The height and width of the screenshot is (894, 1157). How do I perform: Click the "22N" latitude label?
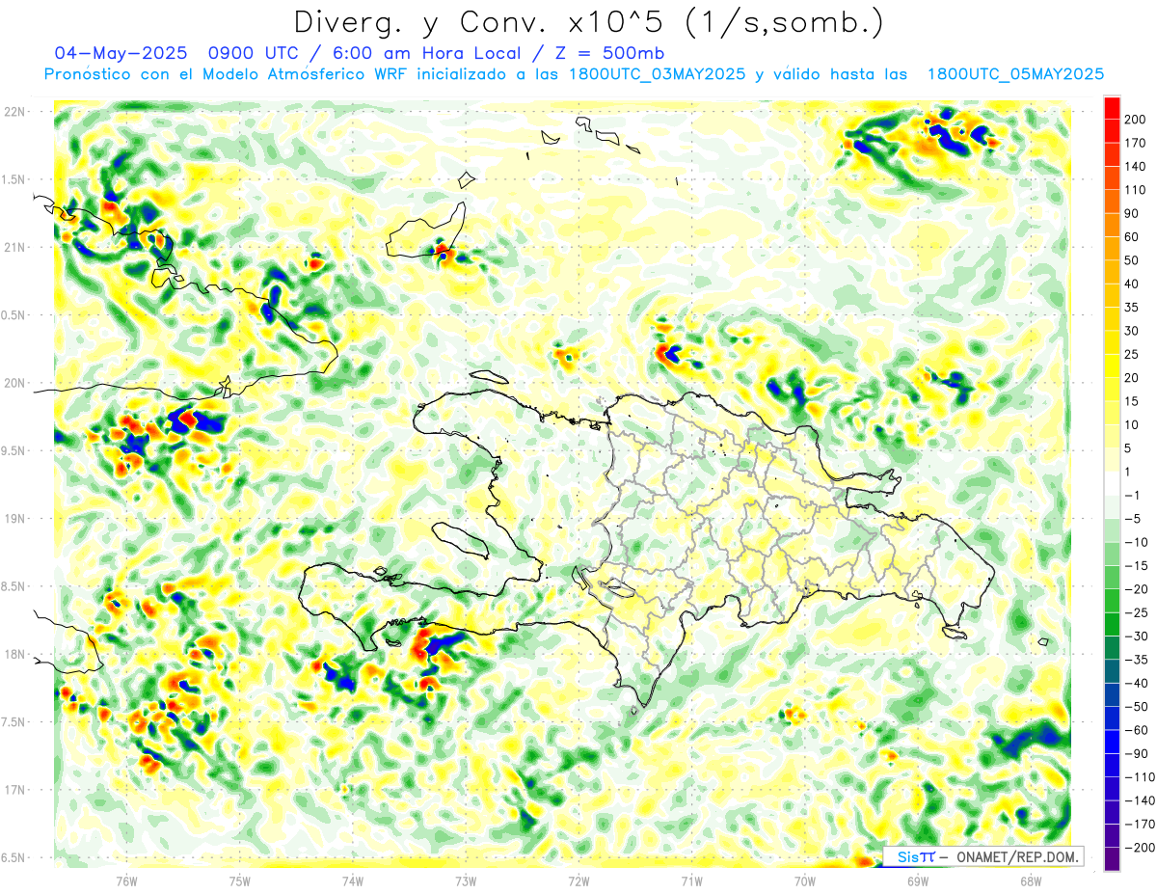click(15, 112)
